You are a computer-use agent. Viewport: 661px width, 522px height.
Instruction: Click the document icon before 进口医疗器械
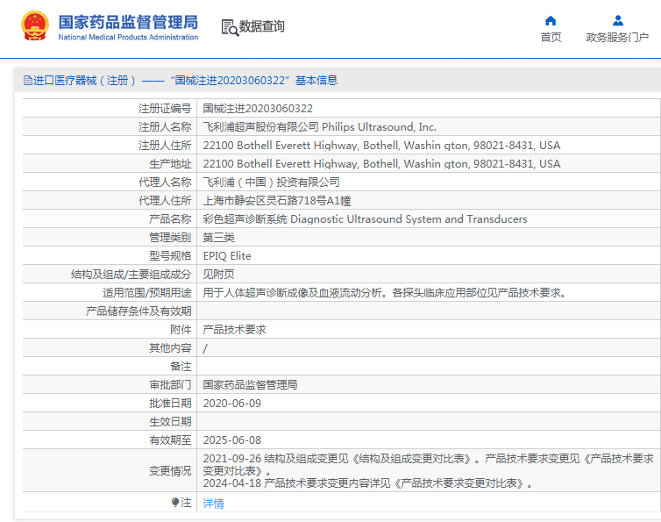click(x=27, y=81)
